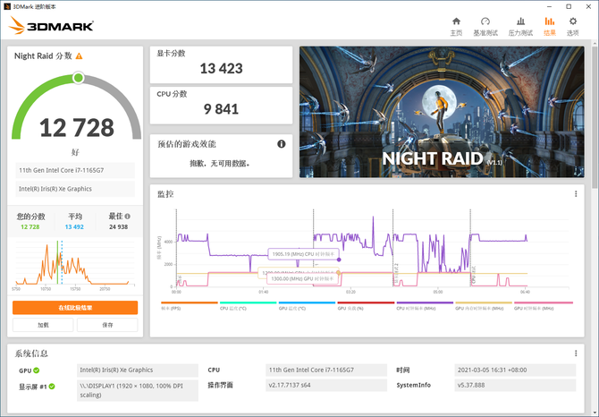The height and width of the screenshot is (417, 599).
Task: Toggle the CPU clock frequency legend series
Action: [425, 305]
